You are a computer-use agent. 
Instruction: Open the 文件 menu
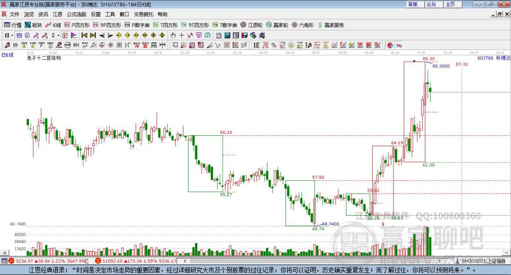[x=14, y=14]
